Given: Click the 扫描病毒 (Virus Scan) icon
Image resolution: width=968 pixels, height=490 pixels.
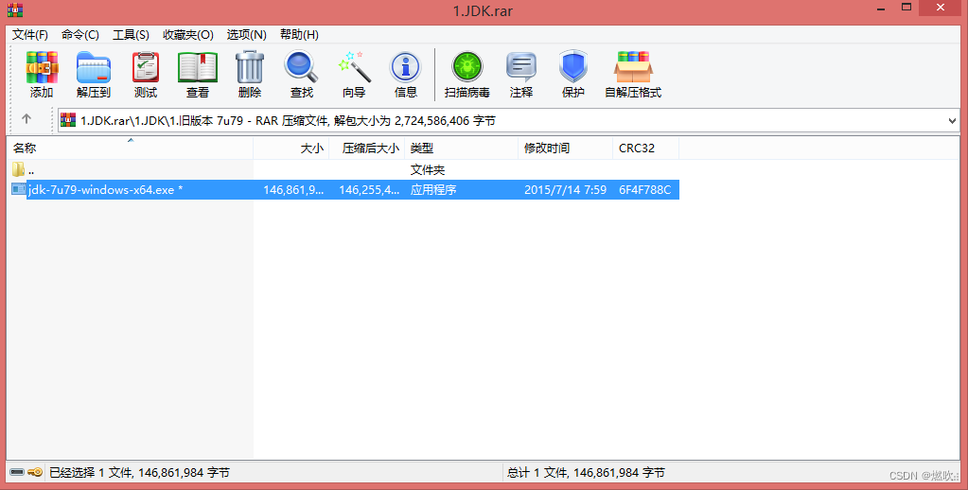Looking at the screenshot, I should 467,67.
